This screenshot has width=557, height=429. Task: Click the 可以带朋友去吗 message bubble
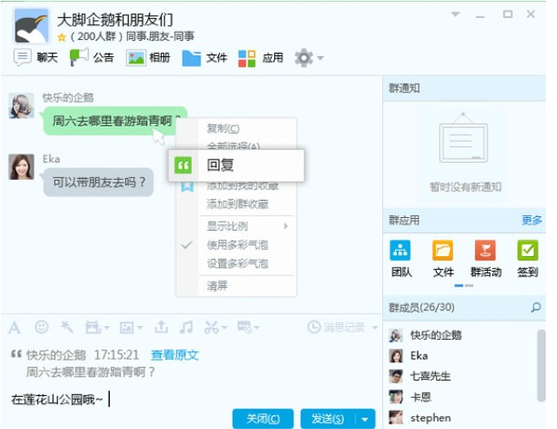click(99, 182)
